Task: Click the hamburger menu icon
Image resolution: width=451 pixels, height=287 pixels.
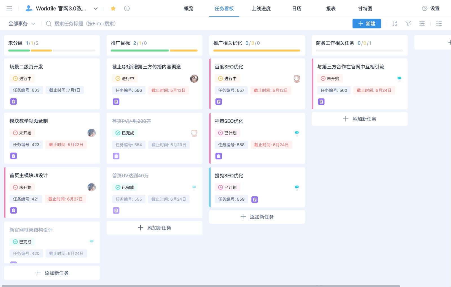Action: pyautogui.click(x=9, y=8)
